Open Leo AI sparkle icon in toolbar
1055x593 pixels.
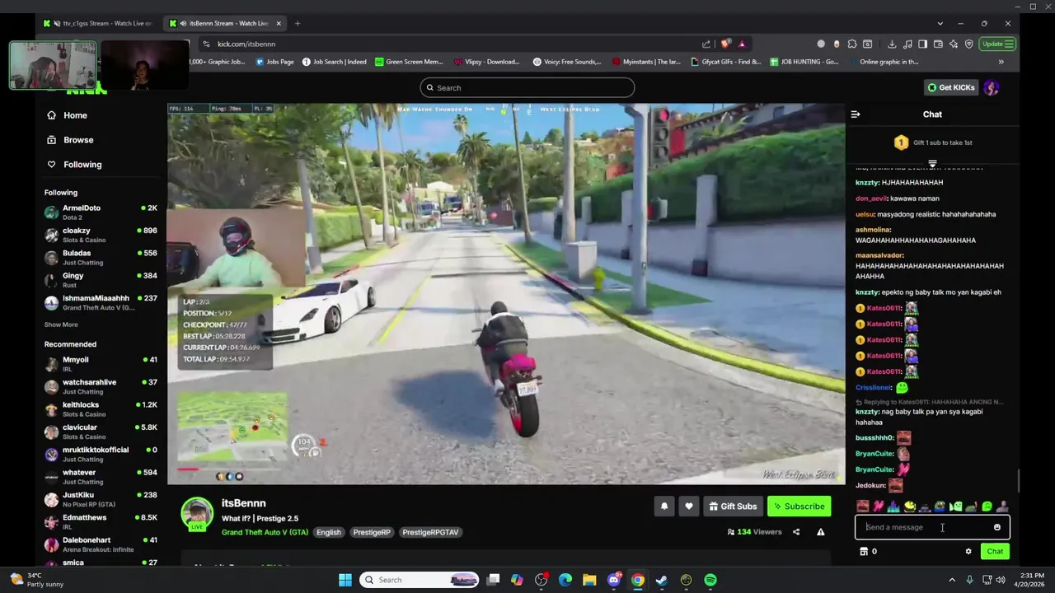(954, 44)
